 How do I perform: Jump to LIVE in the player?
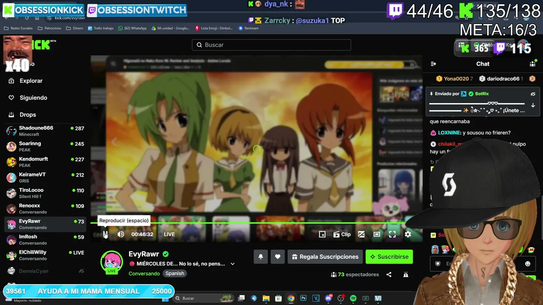tap(169, 234)
